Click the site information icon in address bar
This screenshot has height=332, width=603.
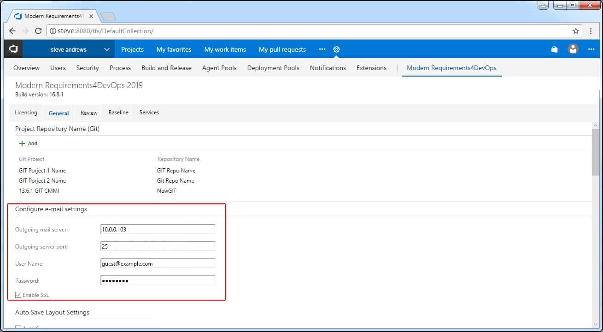coord(53,31)
